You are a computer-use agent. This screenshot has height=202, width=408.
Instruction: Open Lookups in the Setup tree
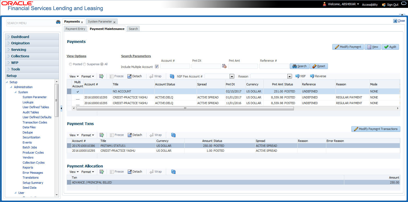[x=28, y=102]
